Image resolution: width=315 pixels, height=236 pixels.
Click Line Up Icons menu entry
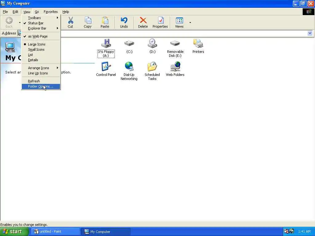(x=41, y=73)
